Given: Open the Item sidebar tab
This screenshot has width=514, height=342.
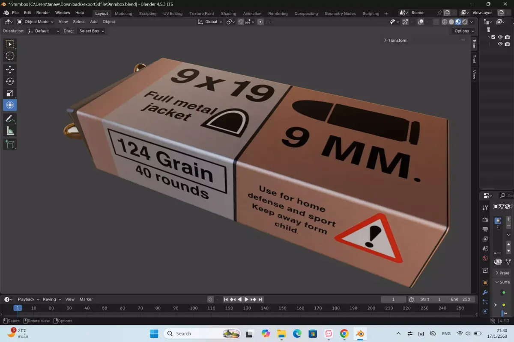Looking at the screenshot, I should coord(474,43).
